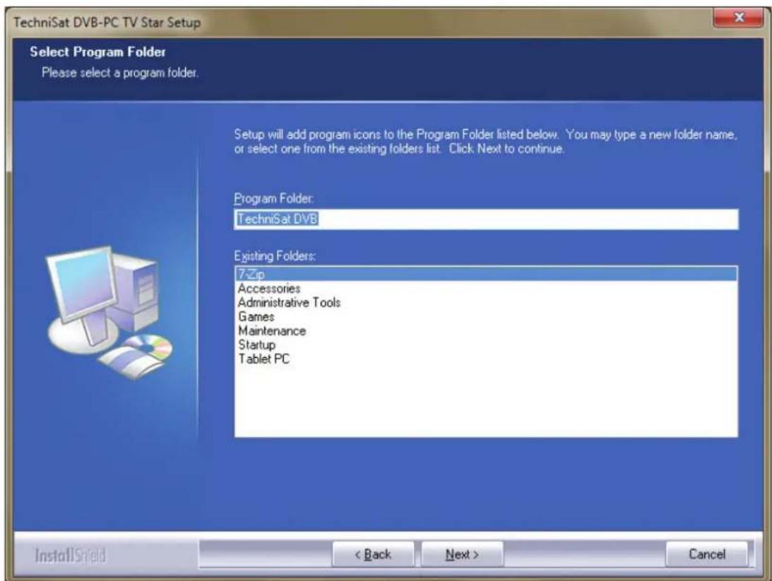Viewport: 772px width, 581px height.
Task: Click the Next button
Action: (x=462, y=554)
